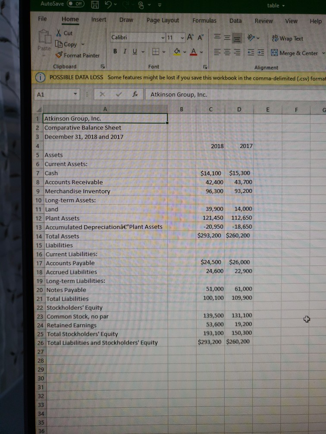The image size is (326, 434).
Task: Click the Select All corner triangle
Action: (x=39, y=109)
